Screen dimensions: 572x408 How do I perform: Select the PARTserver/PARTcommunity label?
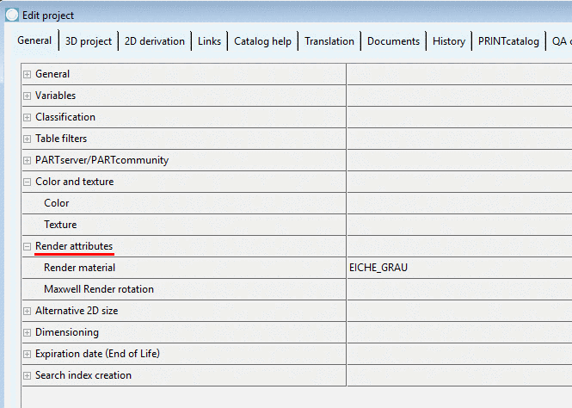(101, 160)
